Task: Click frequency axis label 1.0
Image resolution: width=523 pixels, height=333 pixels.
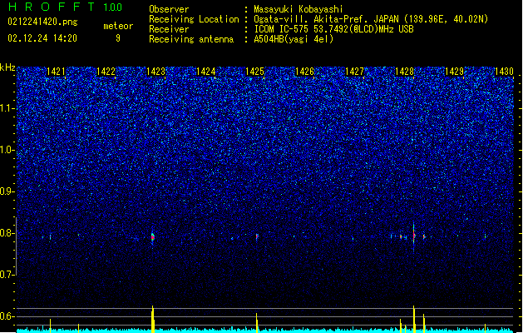Action: (7, 151)
